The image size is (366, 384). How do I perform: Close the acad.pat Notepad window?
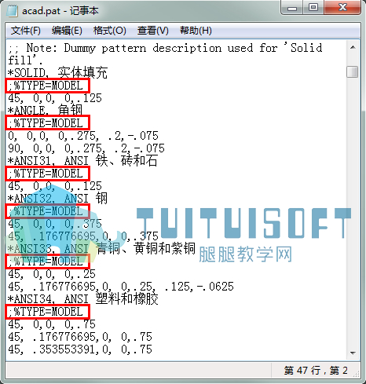342,7
